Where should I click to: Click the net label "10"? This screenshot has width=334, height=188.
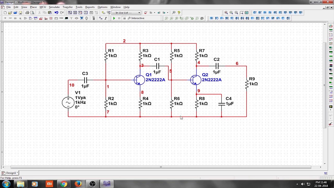tap(72, 85)
